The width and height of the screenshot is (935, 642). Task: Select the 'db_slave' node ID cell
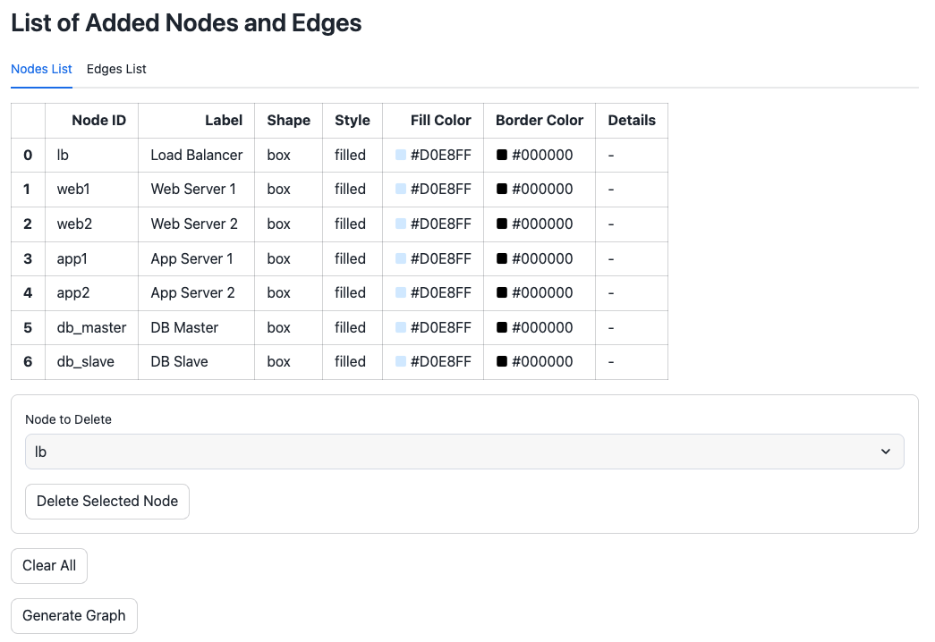(92, 362)
